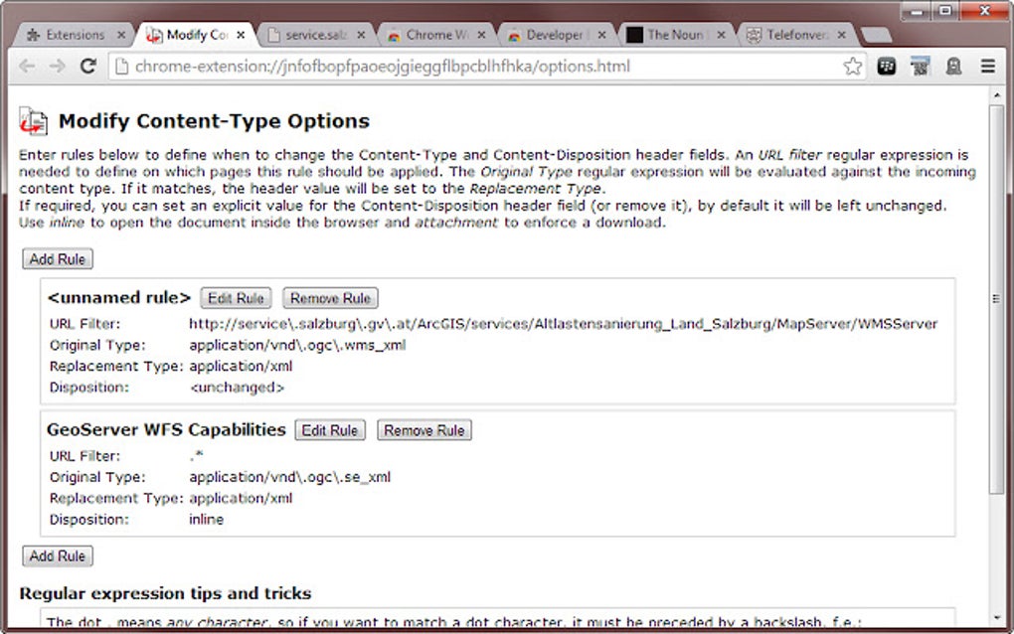
Task: Minimize the Chrome window
Action: click(x=917, y=11)
